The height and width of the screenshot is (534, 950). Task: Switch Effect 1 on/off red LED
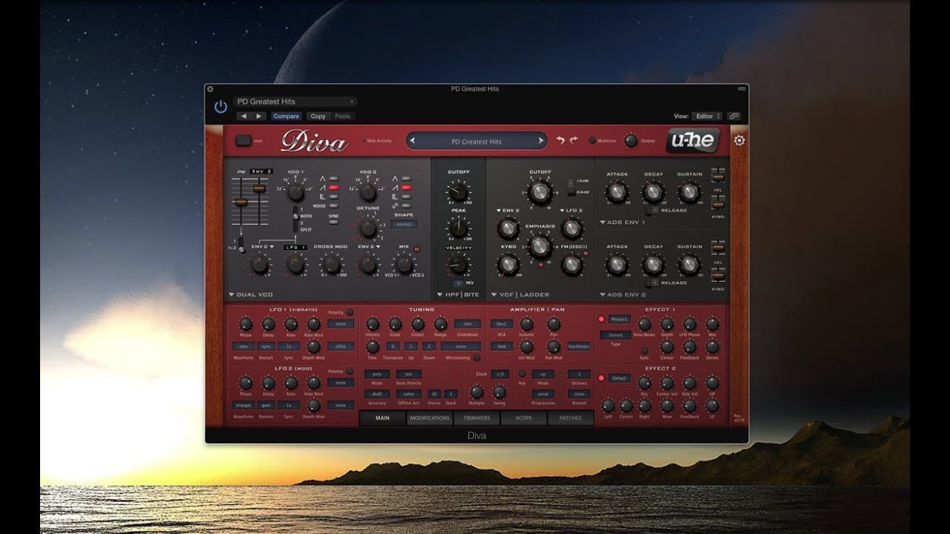click(601, 319)
